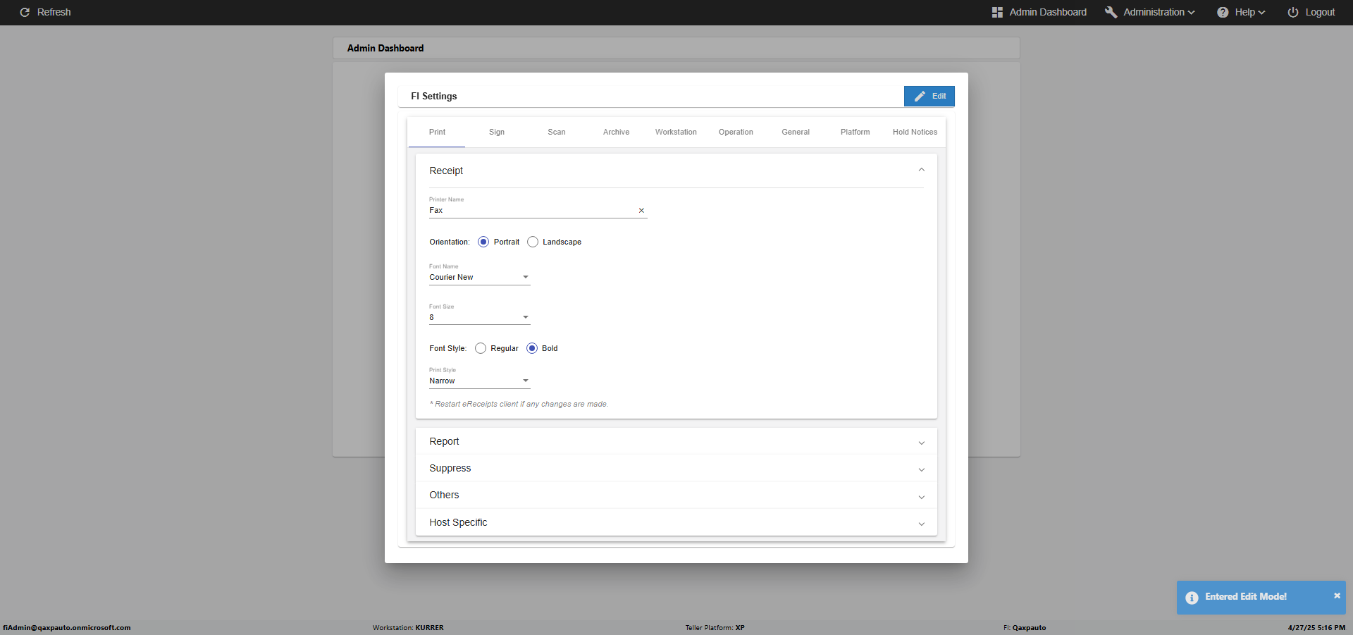Clear the Printer Name field with X

click(x=641, y=210)
